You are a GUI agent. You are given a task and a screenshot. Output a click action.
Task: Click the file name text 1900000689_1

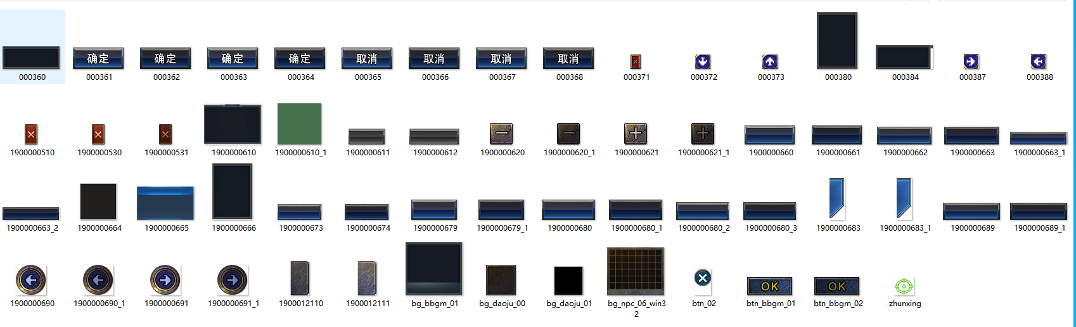point(1040,228)
